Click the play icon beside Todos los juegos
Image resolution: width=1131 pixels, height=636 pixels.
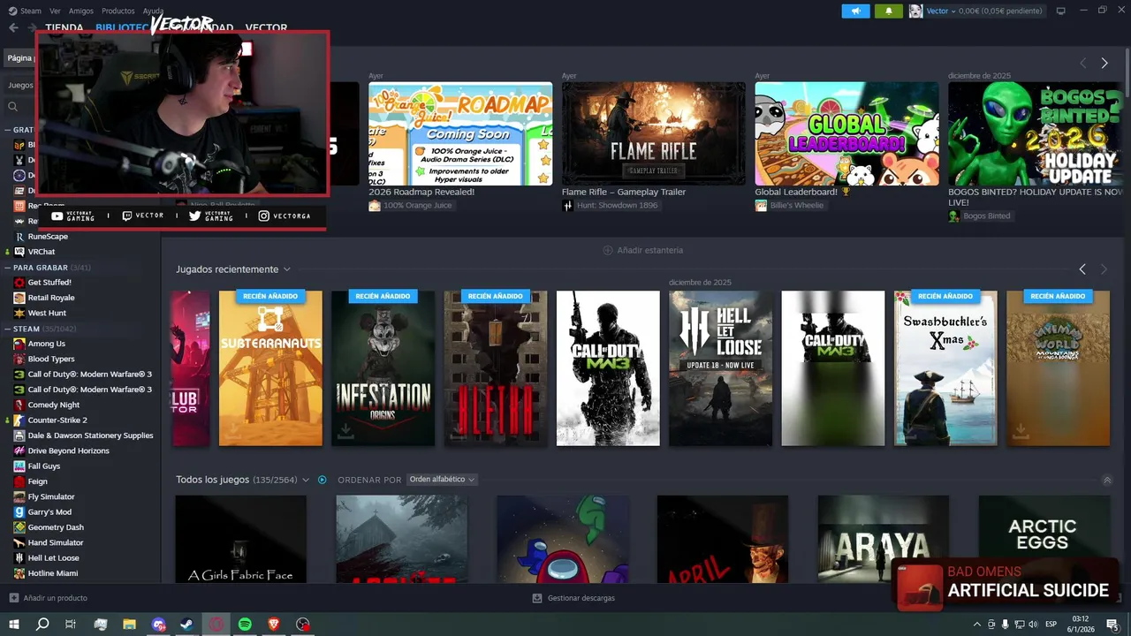(x=322, y=480)
